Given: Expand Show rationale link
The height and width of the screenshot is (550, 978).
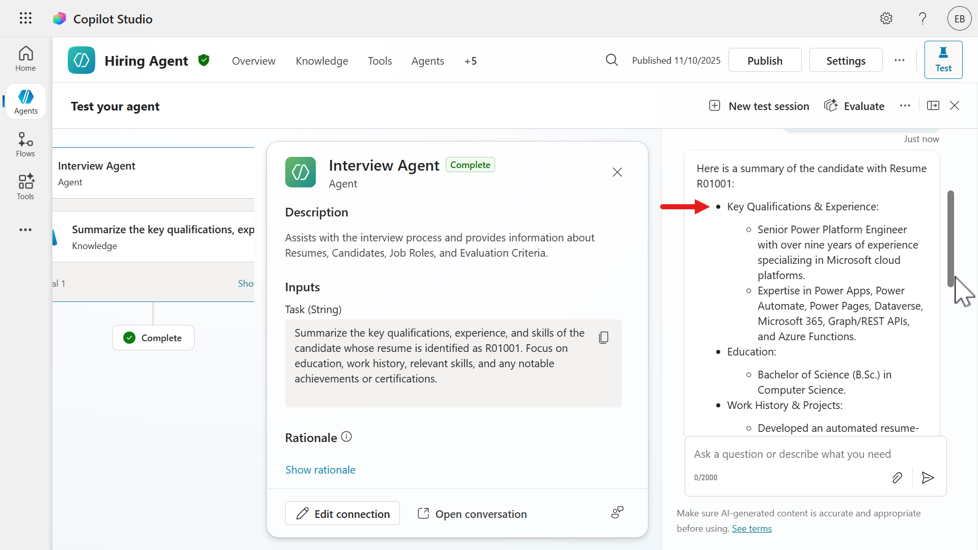Looking at the screenshot, I should click(x=320, y=470).
